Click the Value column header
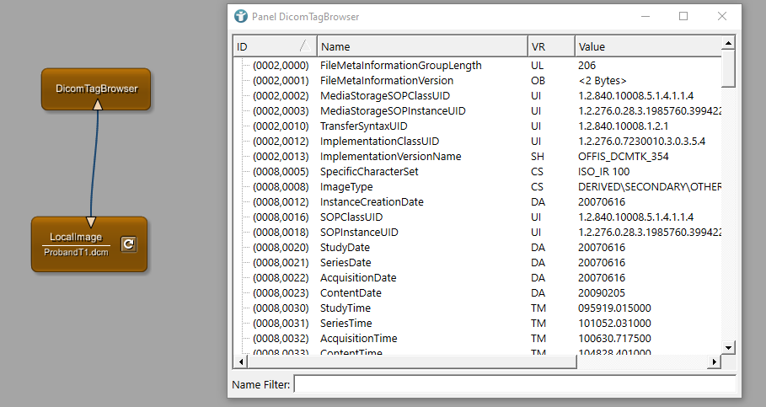 coord(649,46)
